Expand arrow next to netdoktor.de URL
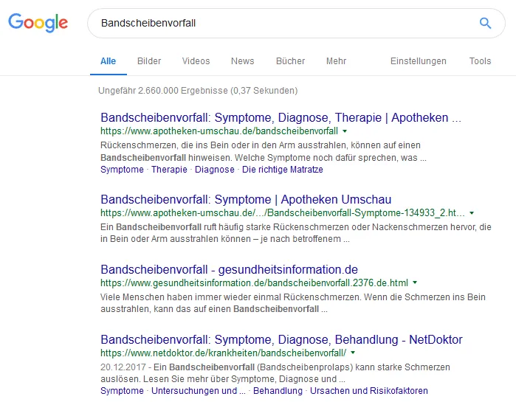This screenshot has width=516, height=402. [353, 353]
